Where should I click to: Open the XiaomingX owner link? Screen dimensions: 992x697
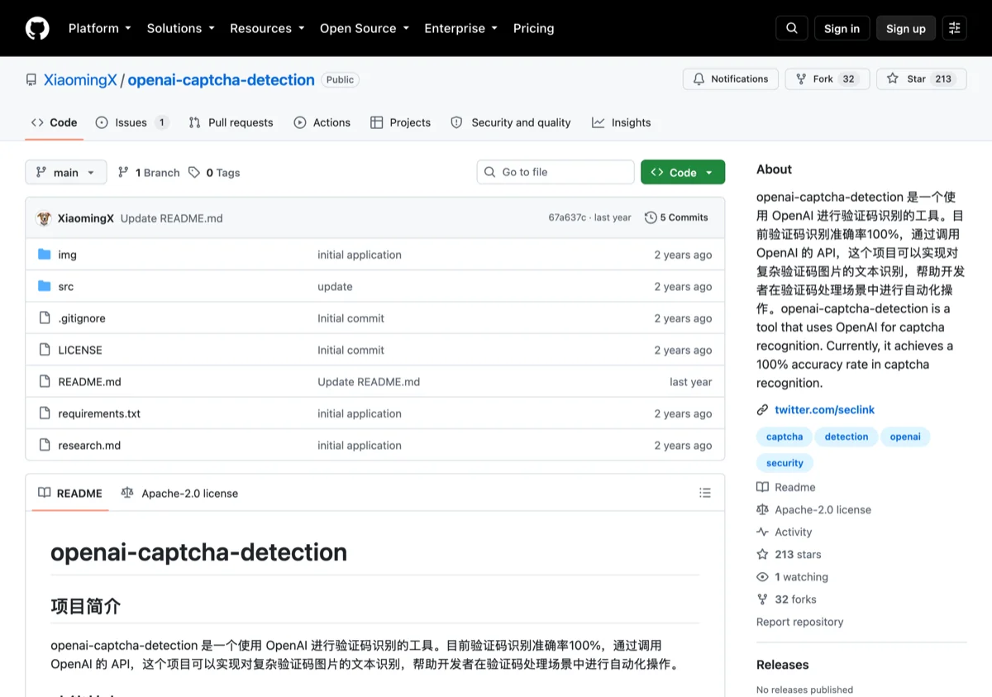click(80, 80)
